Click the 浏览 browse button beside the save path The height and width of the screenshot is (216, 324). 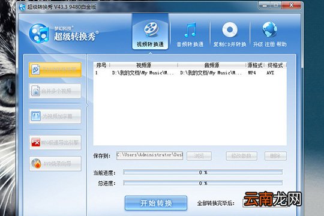click(x=199, y=156)
